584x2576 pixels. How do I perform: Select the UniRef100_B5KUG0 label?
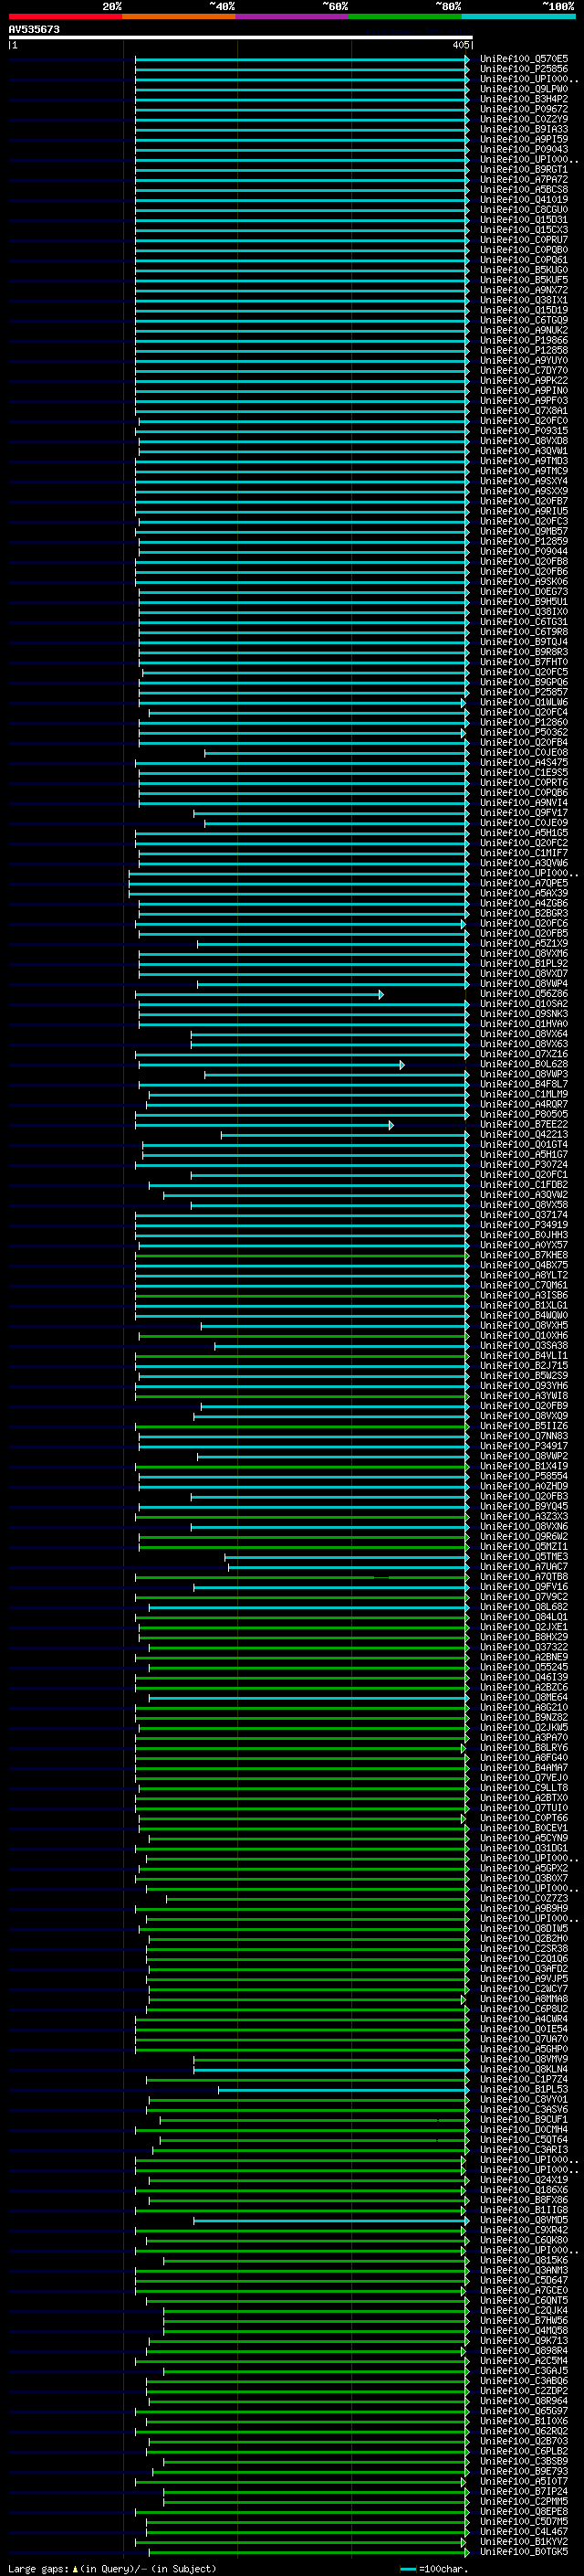pyautogui.click(x=524, y=270)
